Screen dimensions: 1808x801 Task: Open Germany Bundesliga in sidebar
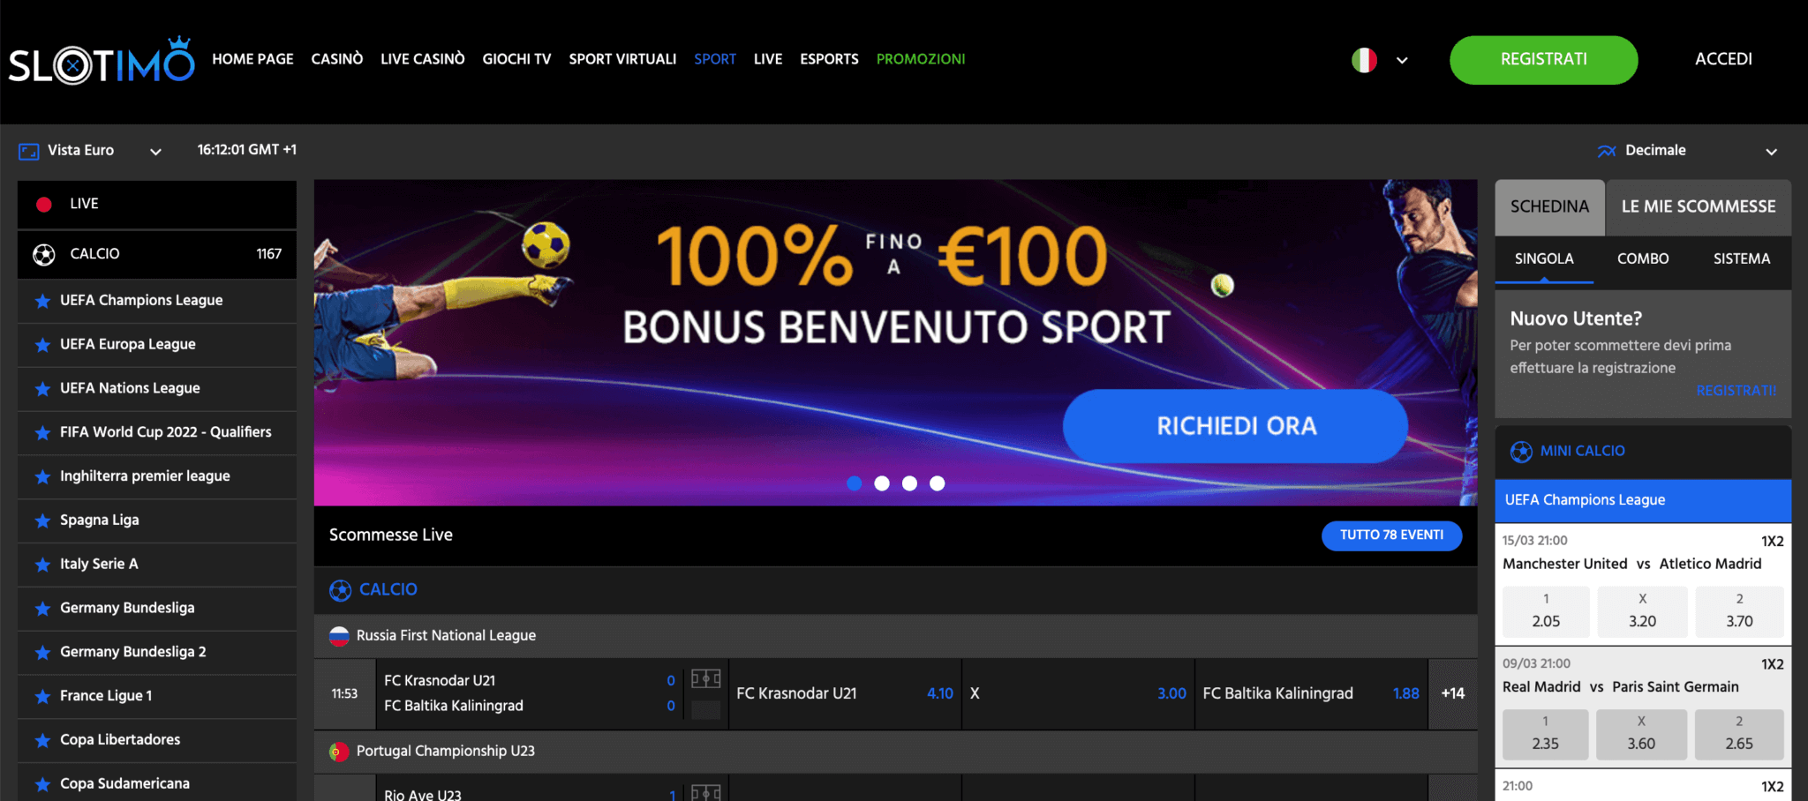(157, 609)
